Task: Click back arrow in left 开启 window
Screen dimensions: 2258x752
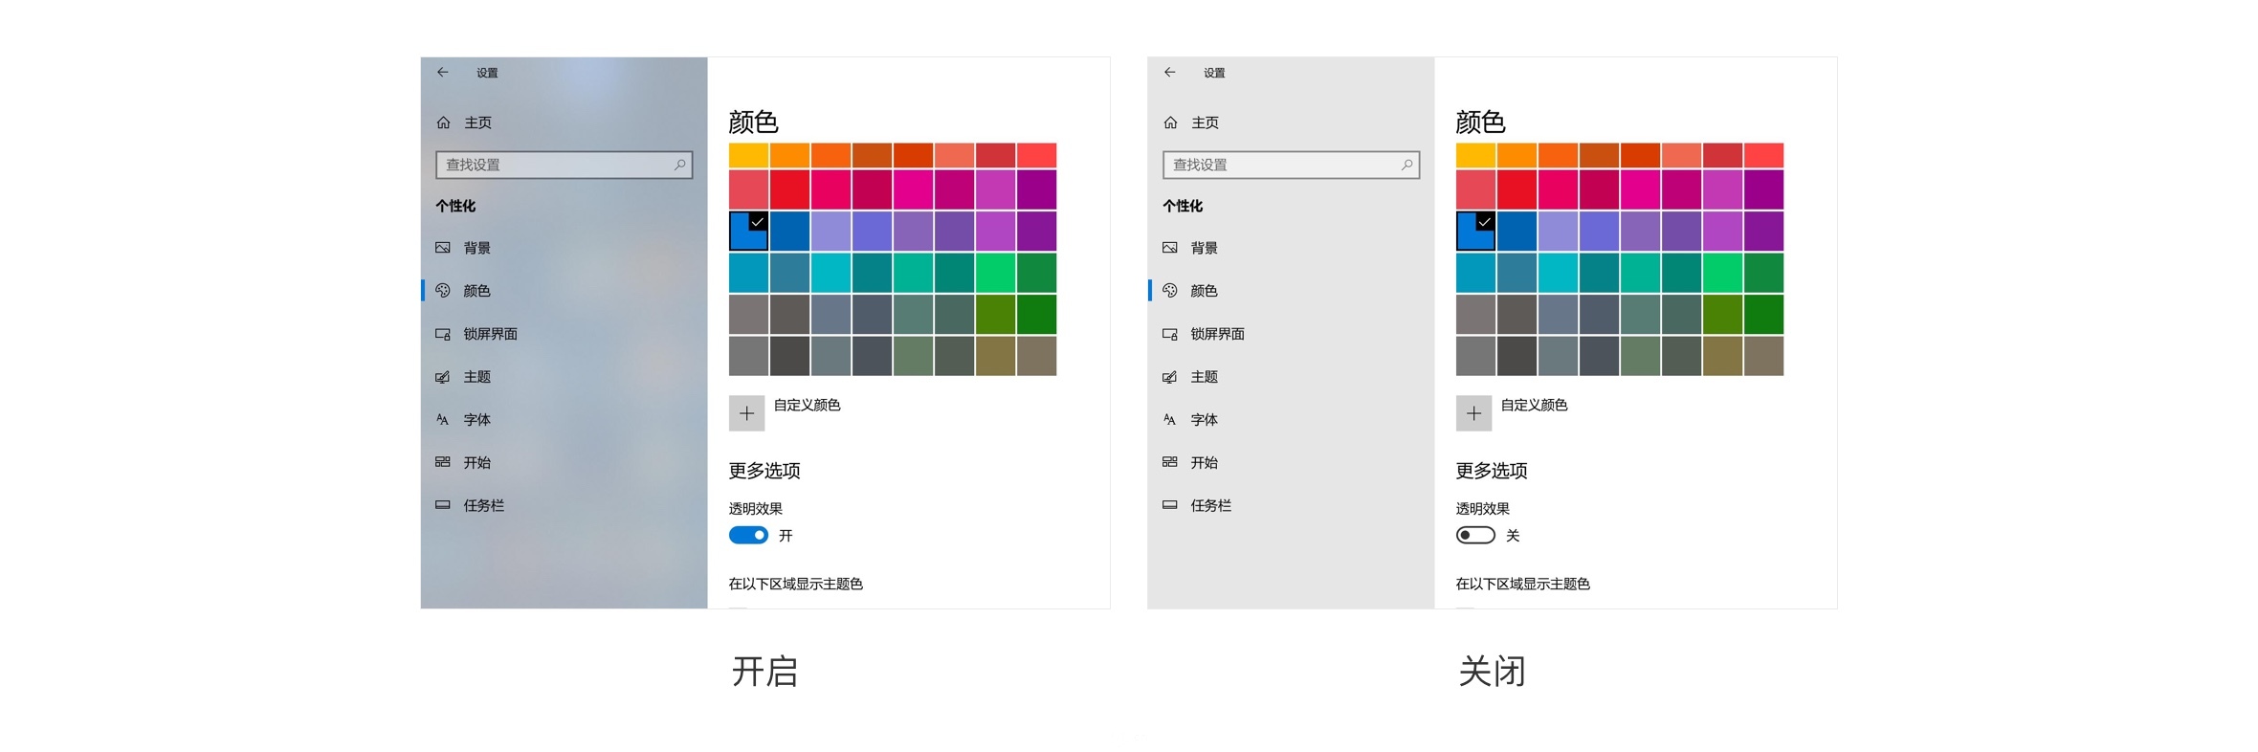Action: click(x=442, y=72)
